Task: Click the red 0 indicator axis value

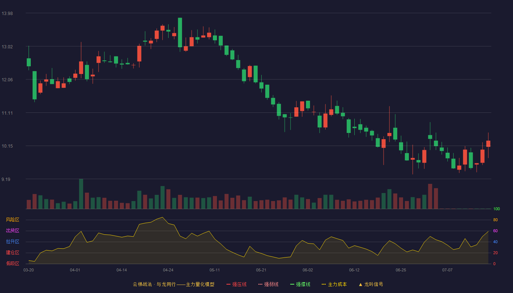Action: tap(494, 264)
